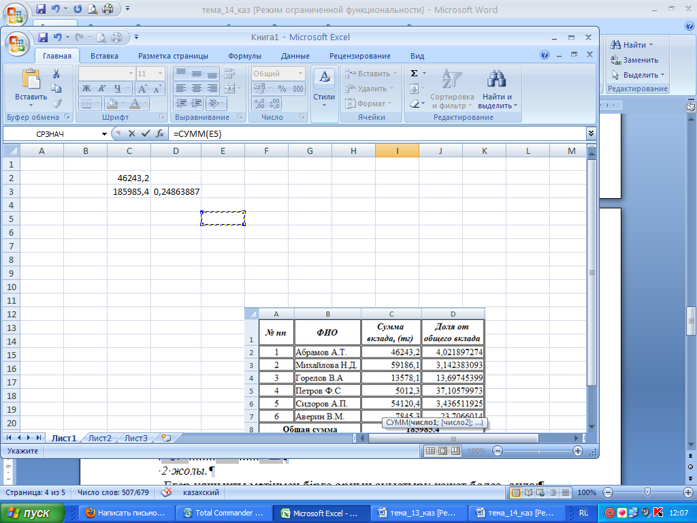The width and height of the screenshot is (697, 523).
Task: Open the font size dropdown showing 11
Action: click(x=161, y=74)
